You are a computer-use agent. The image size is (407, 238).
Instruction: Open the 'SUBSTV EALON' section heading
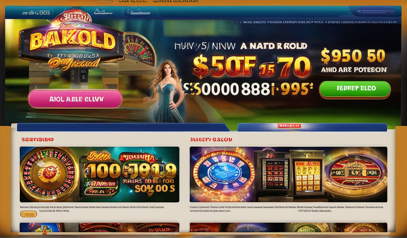211,140
